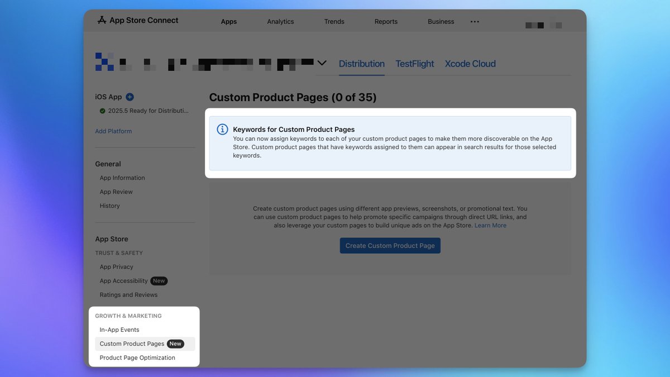Click the Keywords for Custom Product Pages title
The height and width of the screenshot is (377, 670).
(294, 130)
